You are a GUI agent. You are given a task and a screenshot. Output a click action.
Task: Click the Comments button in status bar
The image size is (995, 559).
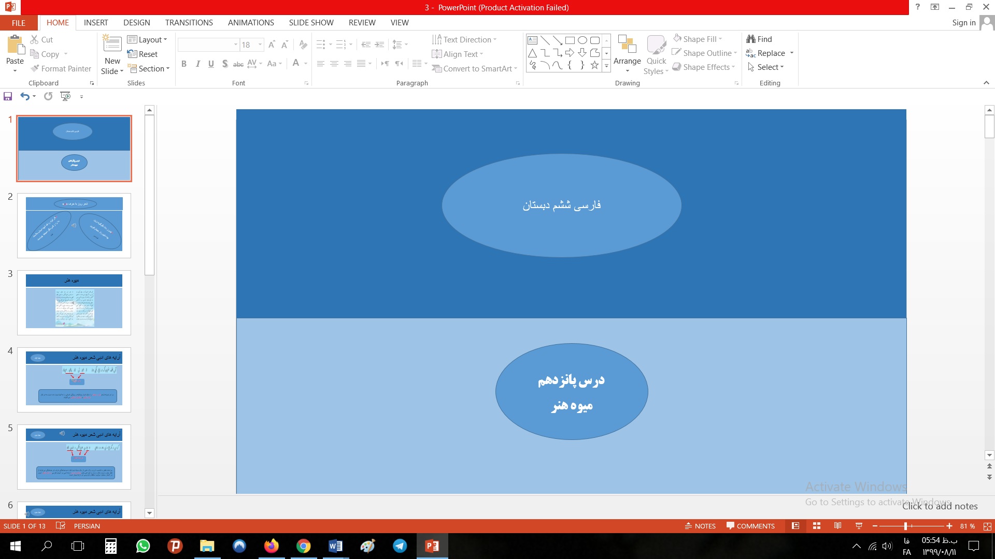tap(750, 526)
